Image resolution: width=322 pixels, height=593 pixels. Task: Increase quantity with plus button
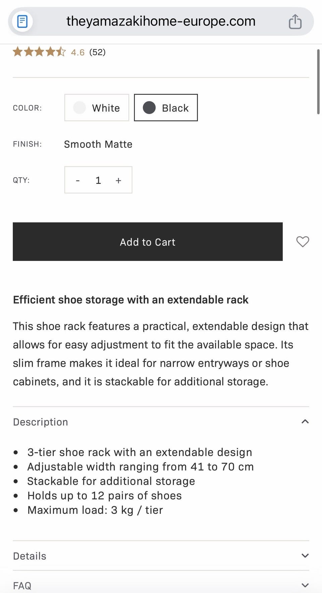(118, 181)
